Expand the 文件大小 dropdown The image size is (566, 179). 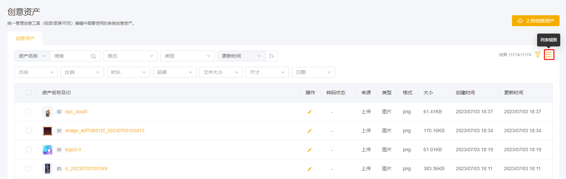pos(221,72)
